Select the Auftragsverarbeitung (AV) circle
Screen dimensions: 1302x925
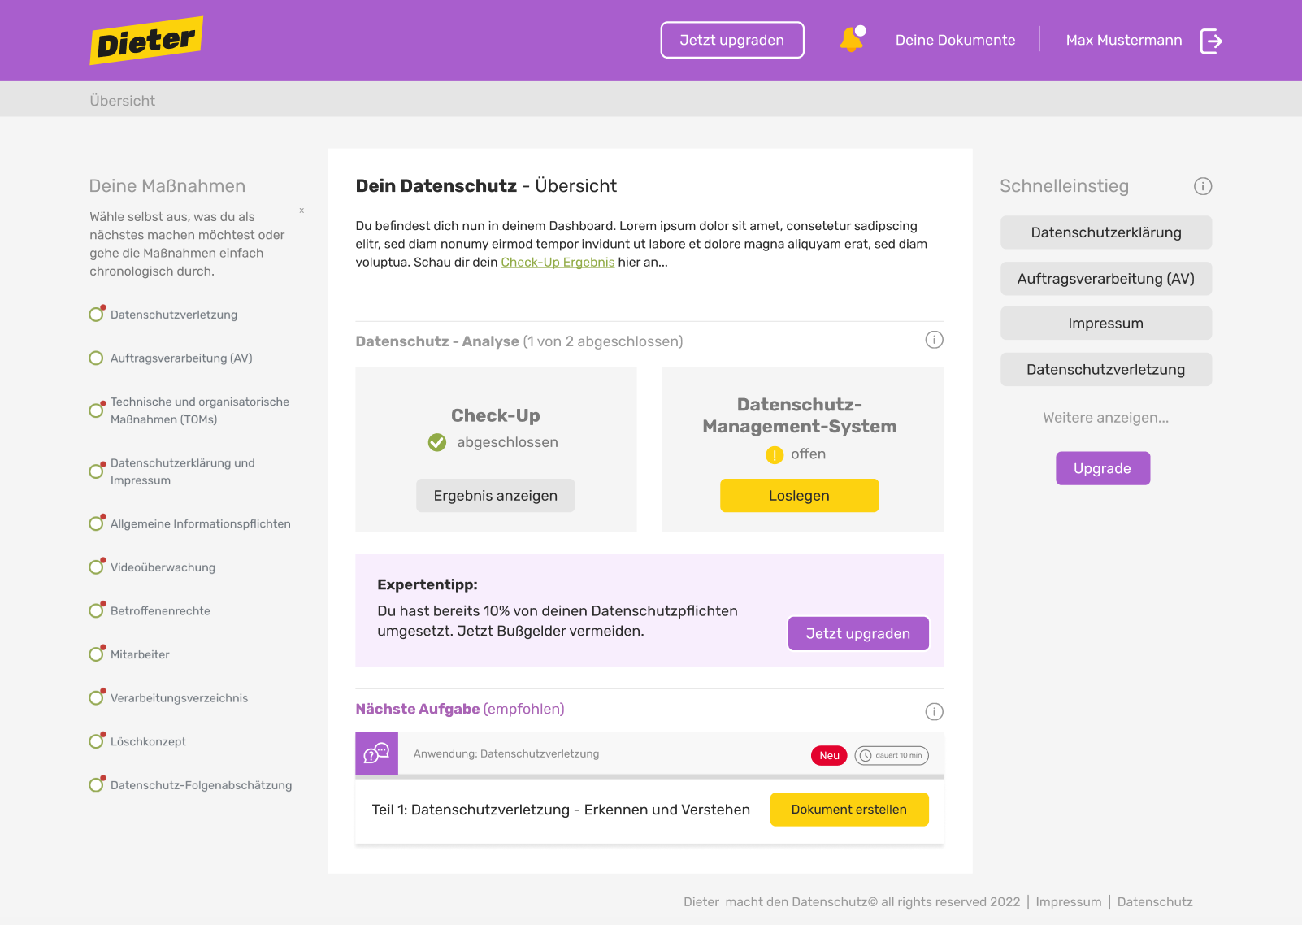click(x=96, y=358)
